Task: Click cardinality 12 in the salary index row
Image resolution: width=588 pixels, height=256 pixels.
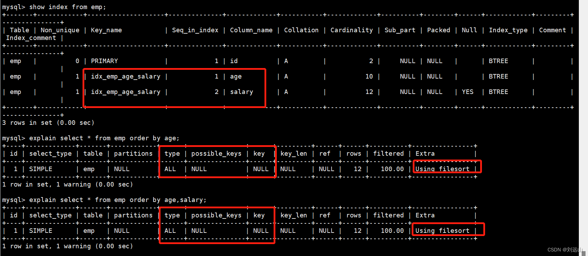Action: coord(369,92)
